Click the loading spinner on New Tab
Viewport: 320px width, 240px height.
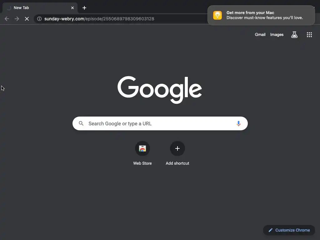click(x=9, y=8)
